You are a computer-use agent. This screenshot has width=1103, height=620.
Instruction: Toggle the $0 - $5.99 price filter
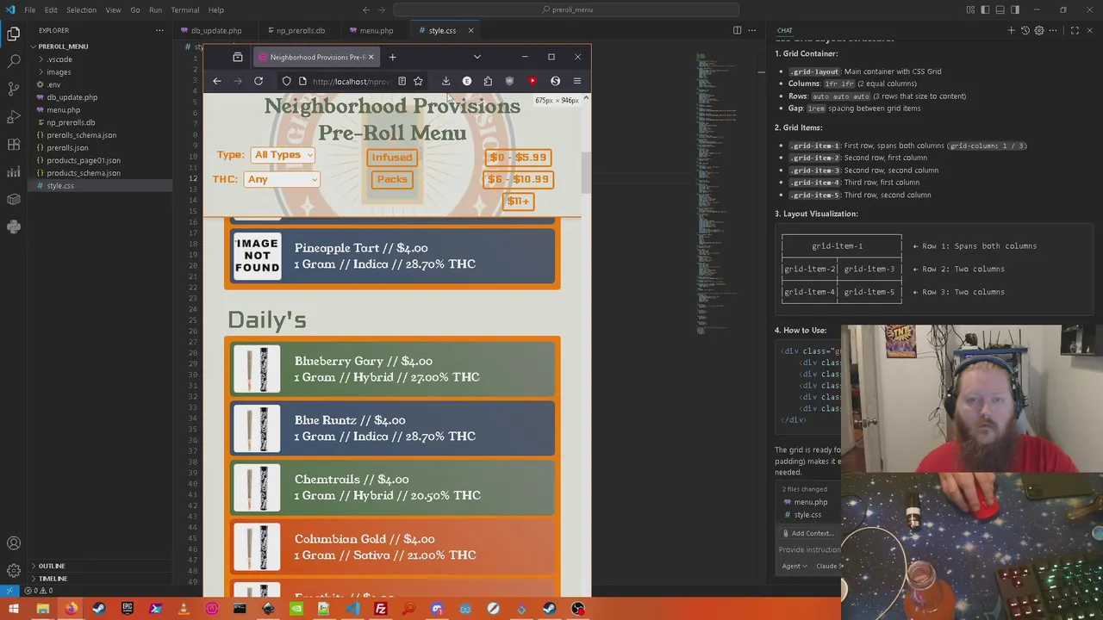point(518,158)
